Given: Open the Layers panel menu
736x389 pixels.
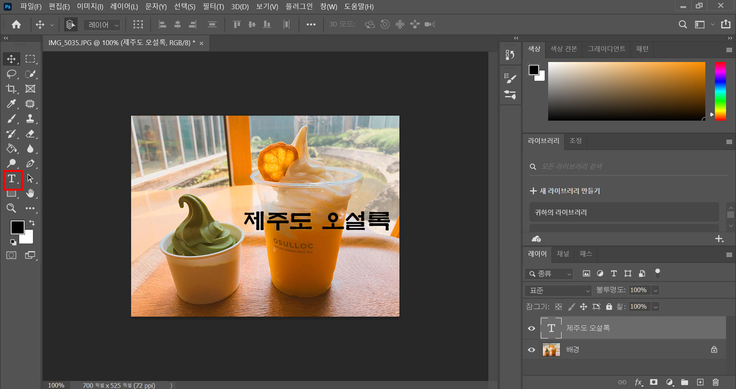Looking at the screenshot, I should tap(729, 255).
